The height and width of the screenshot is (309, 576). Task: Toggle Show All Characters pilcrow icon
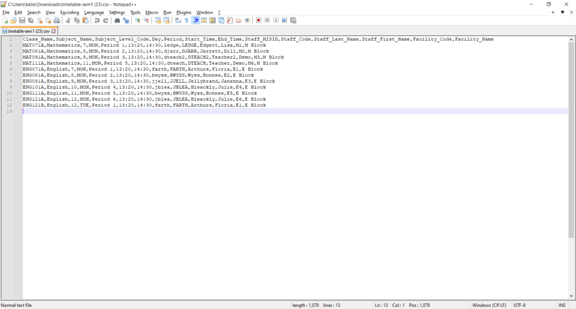pos(187,21)
